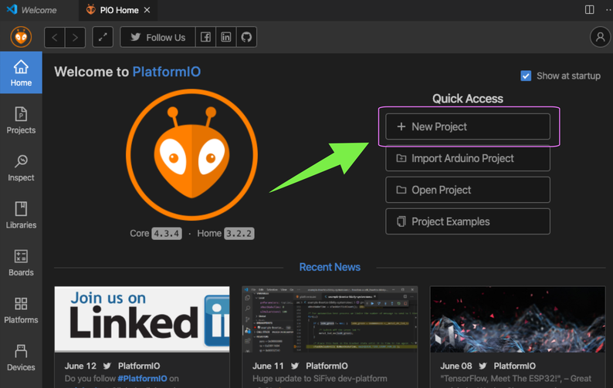Screen dimensions: 613x388
Task: Click Import Arduino Project button
Action: 468,158
